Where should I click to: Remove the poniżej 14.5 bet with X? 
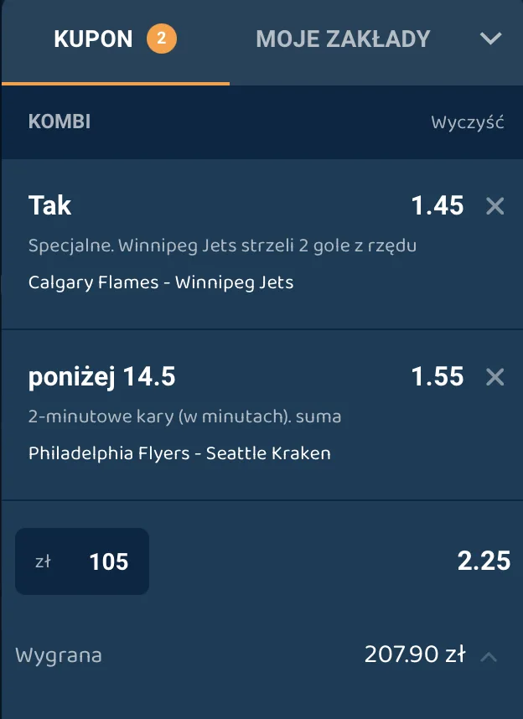click(495, 377)
